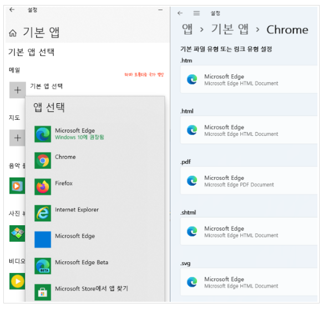
Task: Choose Internet Explorer icon in app list
Action: pos(43,213)
